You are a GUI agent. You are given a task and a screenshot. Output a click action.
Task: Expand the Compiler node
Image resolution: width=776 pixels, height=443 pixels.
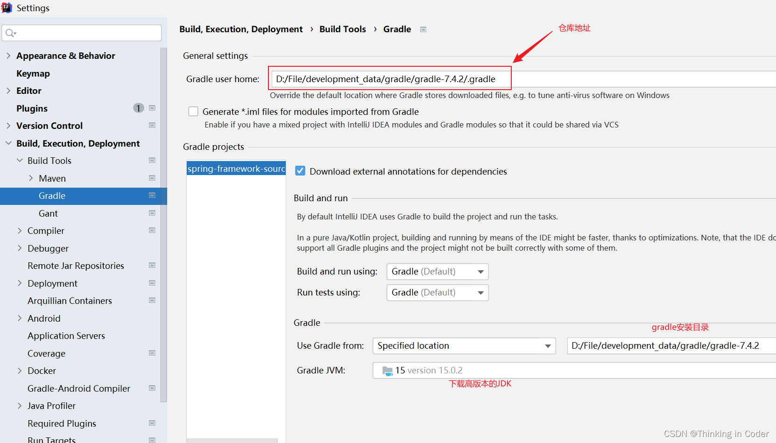click(x=20, y=231)
